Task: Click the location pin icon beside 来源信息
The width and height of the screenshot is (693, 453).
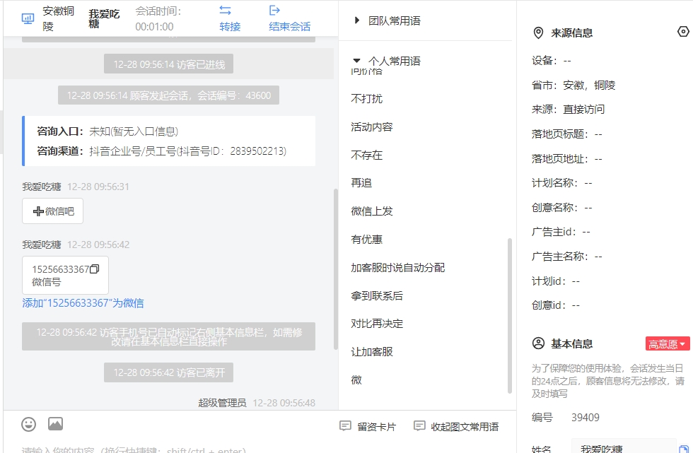Action: pos(538,33)
